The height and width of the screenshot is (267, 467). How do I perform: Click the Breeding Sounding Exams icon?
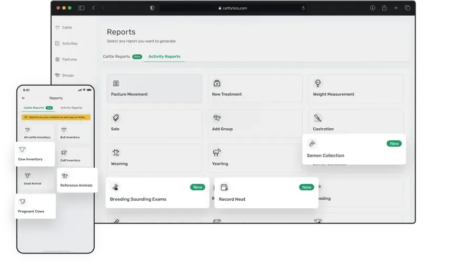(x=115, y=187)
